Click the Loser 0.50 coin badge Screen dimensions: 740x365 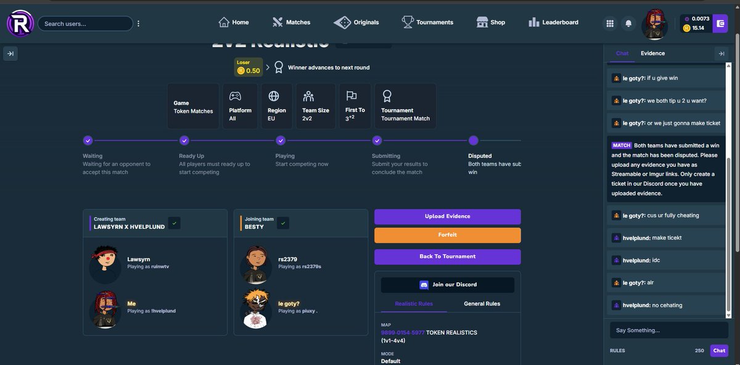pos(249,67)
